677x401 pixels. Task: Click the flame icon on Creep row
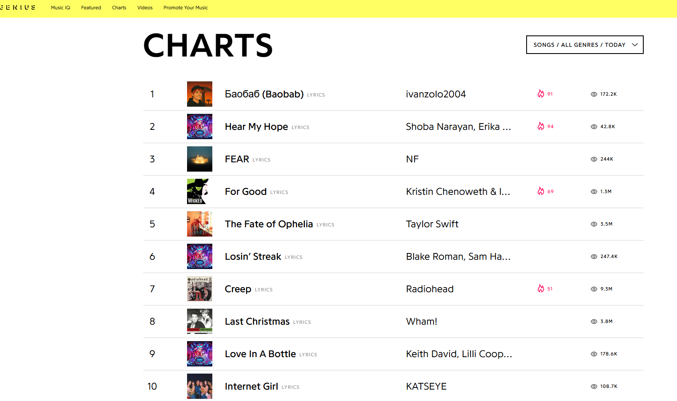click(541, 289)
